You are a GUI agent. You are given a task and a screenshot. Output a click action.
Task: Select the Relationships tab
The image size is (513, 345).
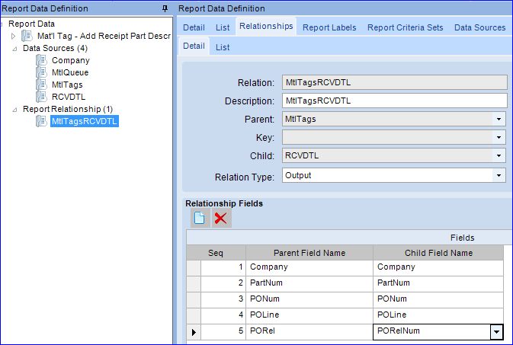tap(266, 26)
